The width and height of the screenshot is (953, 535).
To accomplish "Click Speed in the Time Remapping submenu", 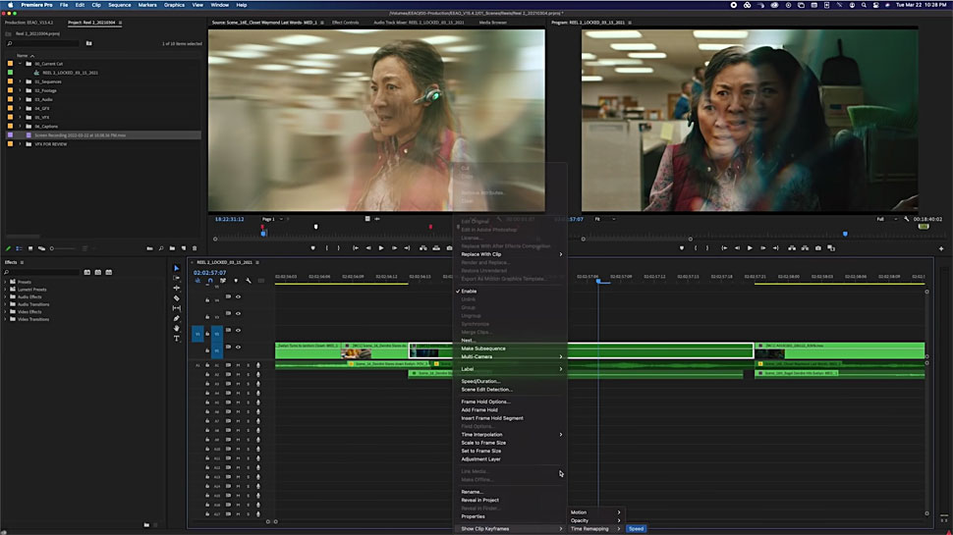I will [x=636, y=529].
